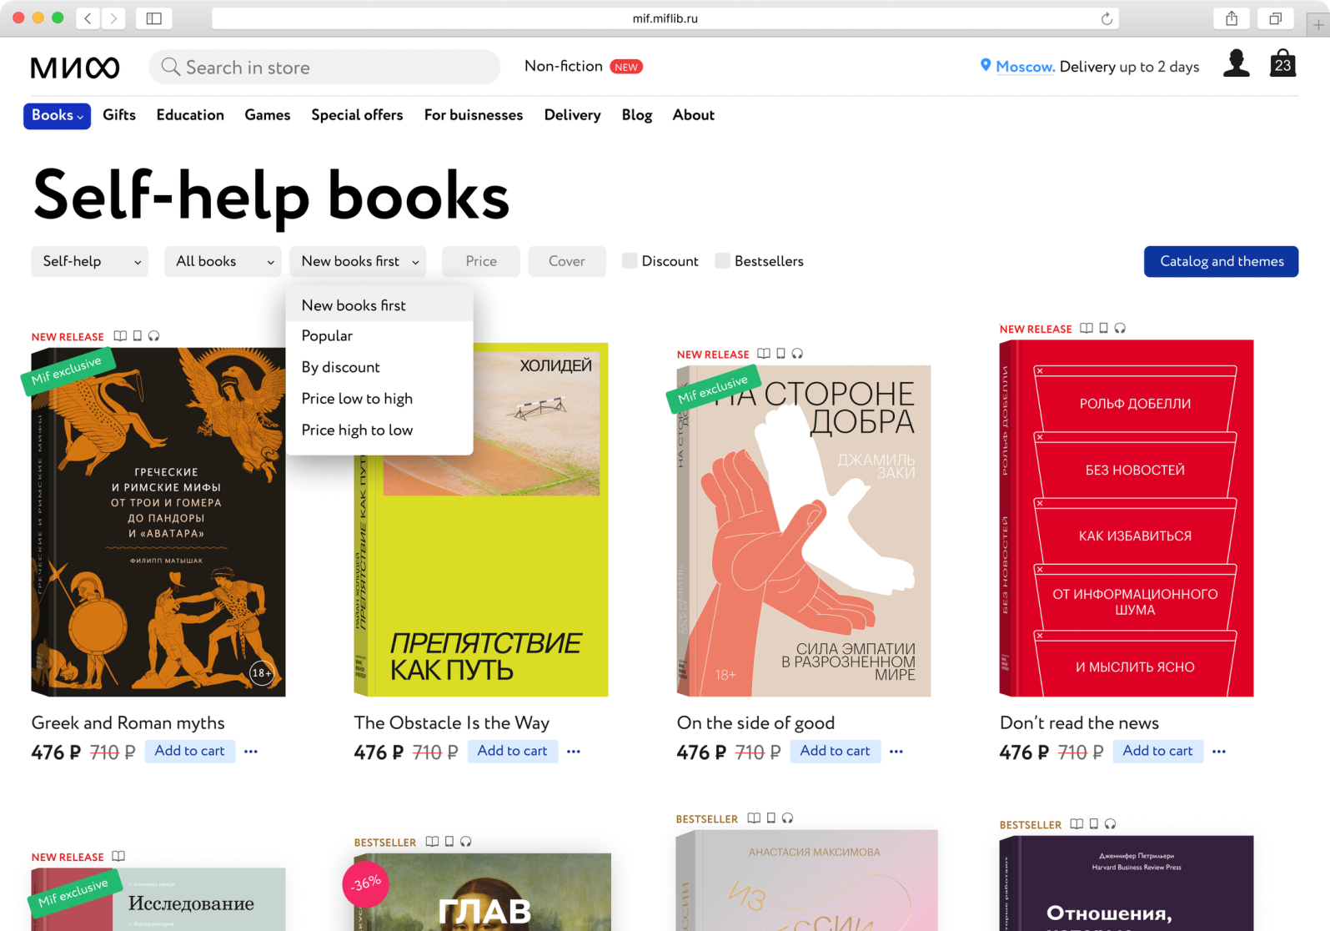Go forward in browser history
This screenshot has height=931, width=1330.
coord(113,18)
